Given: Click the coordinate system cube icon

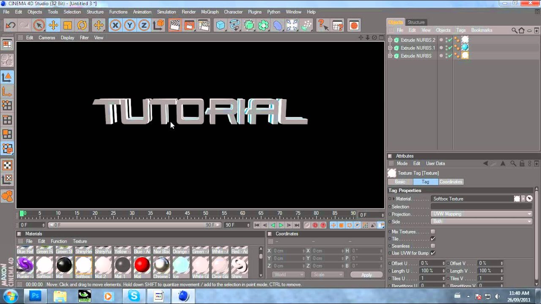Looking at the screenshot, I should 158,25.
